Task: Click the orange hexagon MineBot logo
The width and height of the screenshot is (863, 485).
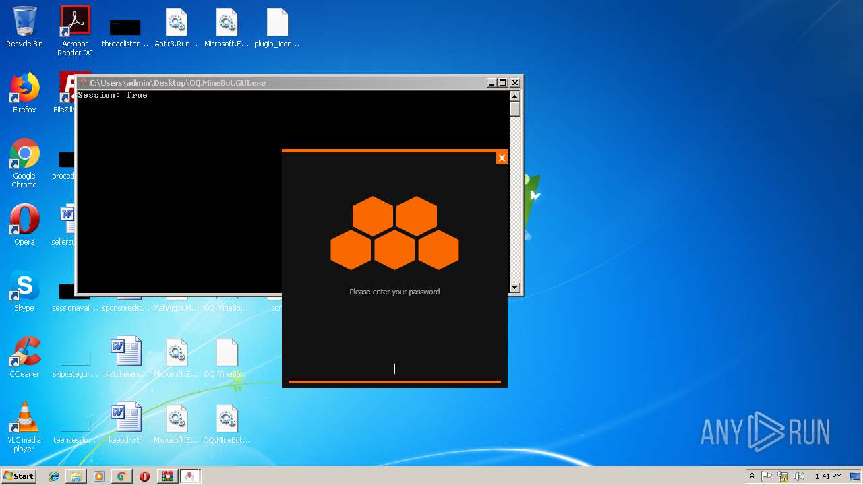Action: [x=394, y=233]
